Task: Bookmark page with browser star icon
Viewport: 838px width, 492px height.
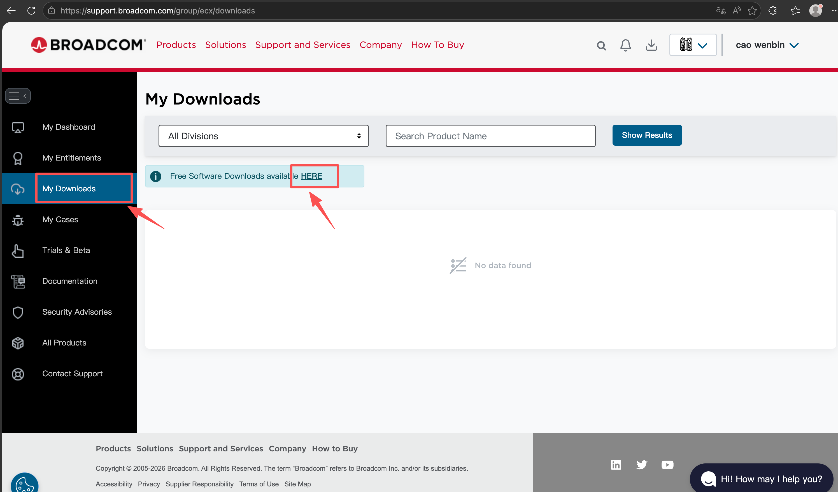Action: (x=752, y=11)
